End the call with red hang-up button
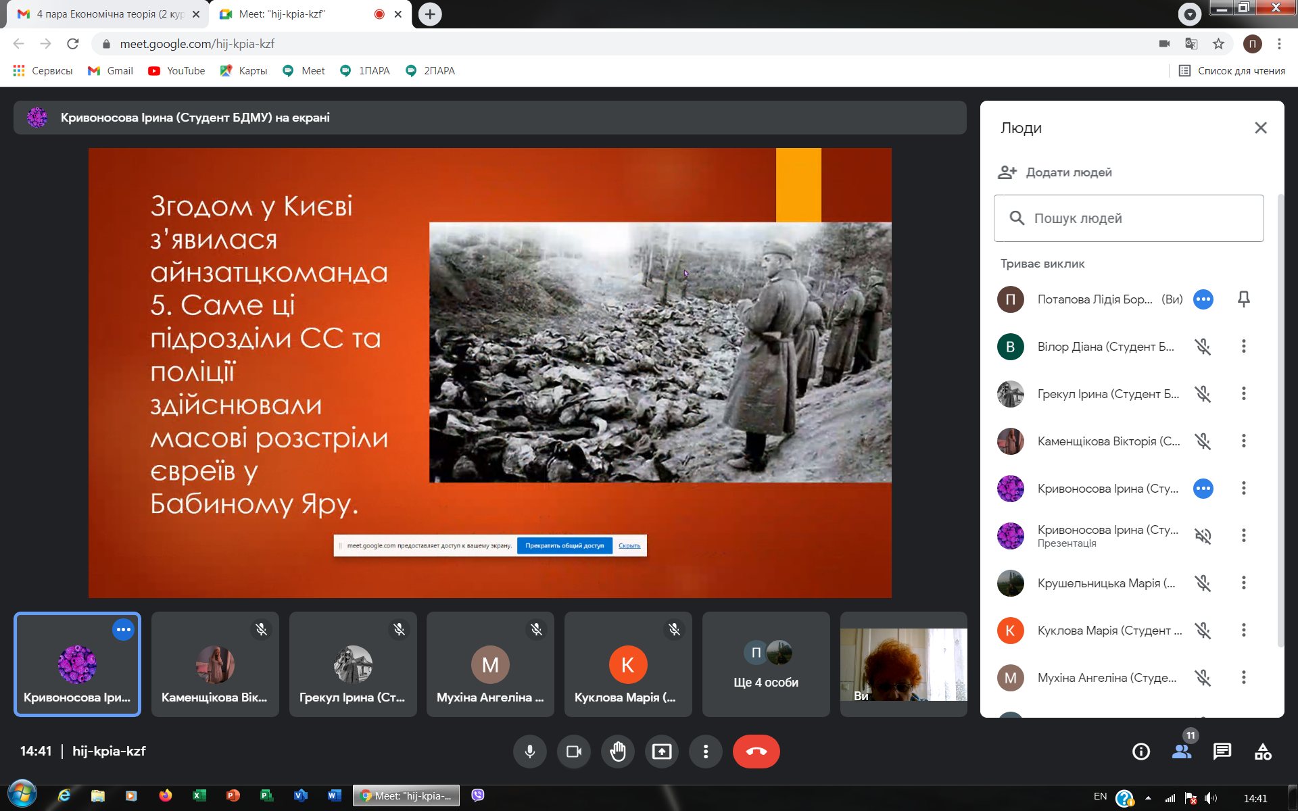The image size is (1298, 811). [x=756, y=752]
